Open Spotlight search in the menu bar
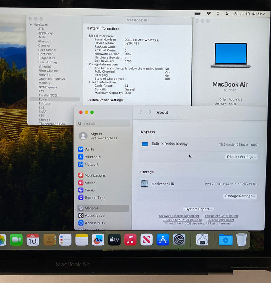This screenshot has width=271, height=283. [x=218, y=13]
